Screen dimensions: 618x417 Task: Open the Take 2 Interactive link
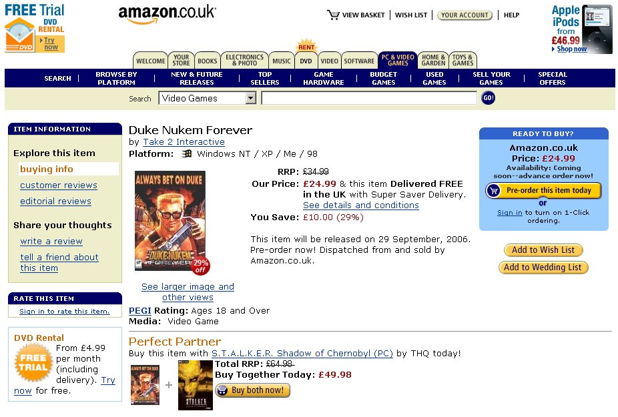184,142
